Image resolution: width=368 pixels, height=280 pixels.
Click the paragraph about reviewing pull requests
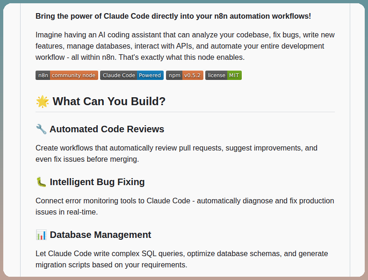pos(176,153)
